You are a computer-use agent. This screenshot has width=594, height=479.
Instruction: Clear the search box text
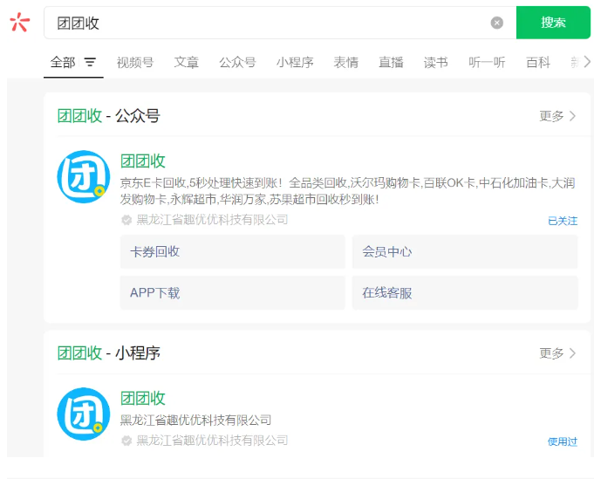coord(496,23)
